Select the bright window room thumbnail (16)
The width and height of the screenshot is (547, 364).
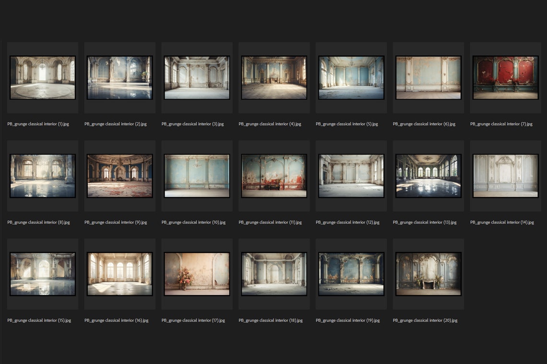[119, 274]
